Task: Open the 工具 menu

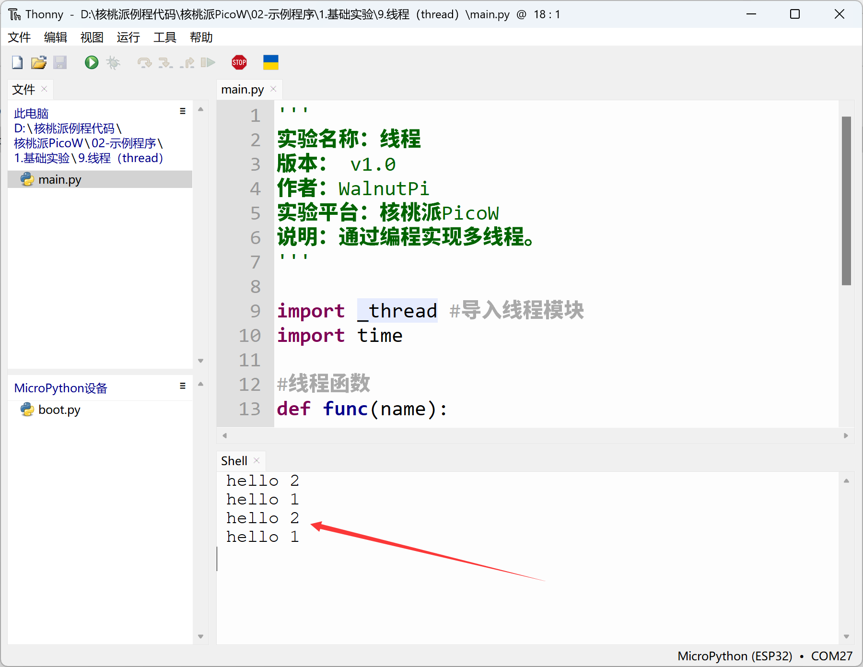Action: (x=164, y=37)
